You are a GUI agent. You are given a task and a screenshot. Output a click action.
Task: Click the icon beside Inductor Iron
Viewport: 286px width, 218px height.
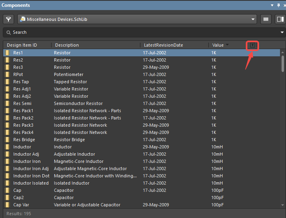click(7, 161)
